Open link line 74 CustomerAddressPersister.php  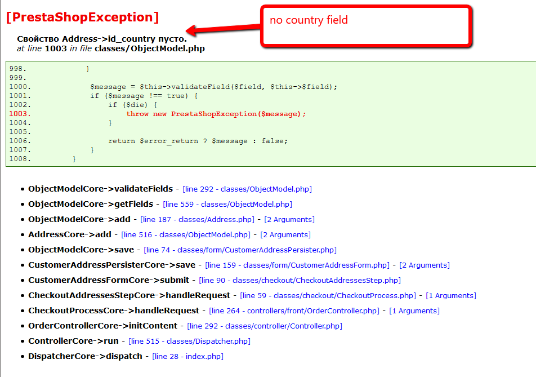click(x=240, y=250)
